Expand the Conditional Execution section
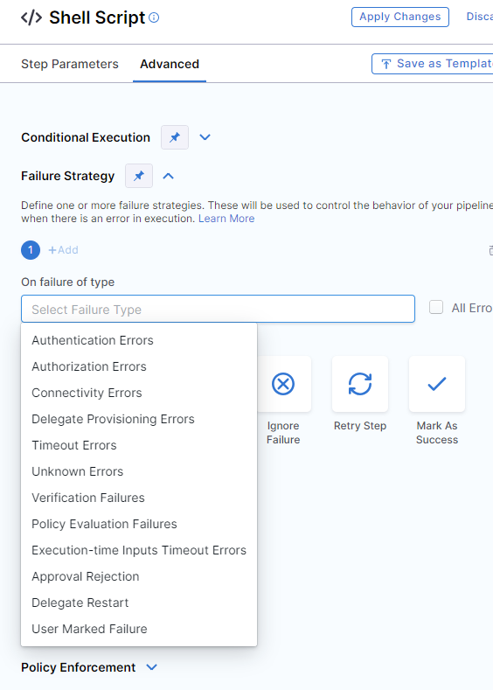The width and height of the screenshot is (493, 690). pyautogui.click(x=205, y=137)
